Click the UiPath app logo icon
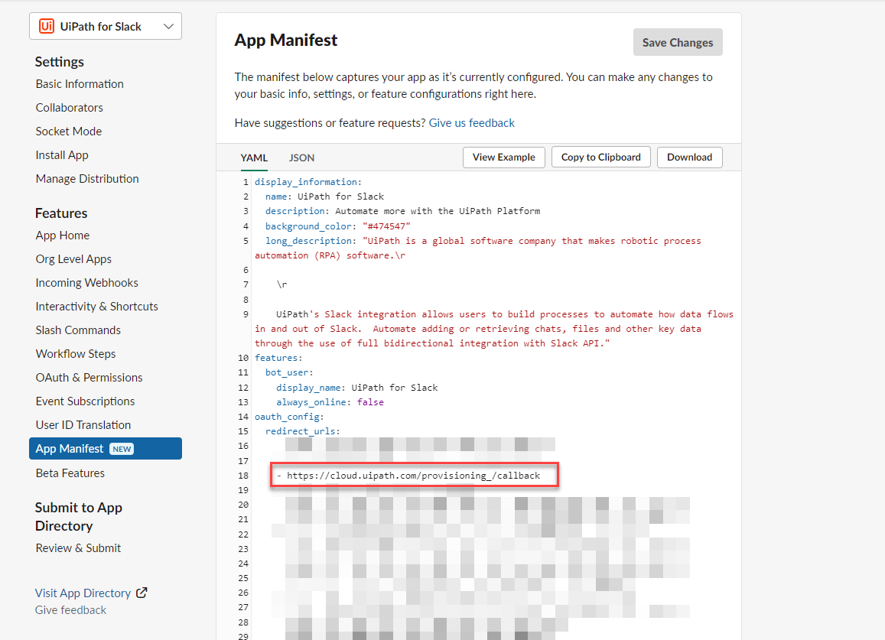 (x=47, y=27)
